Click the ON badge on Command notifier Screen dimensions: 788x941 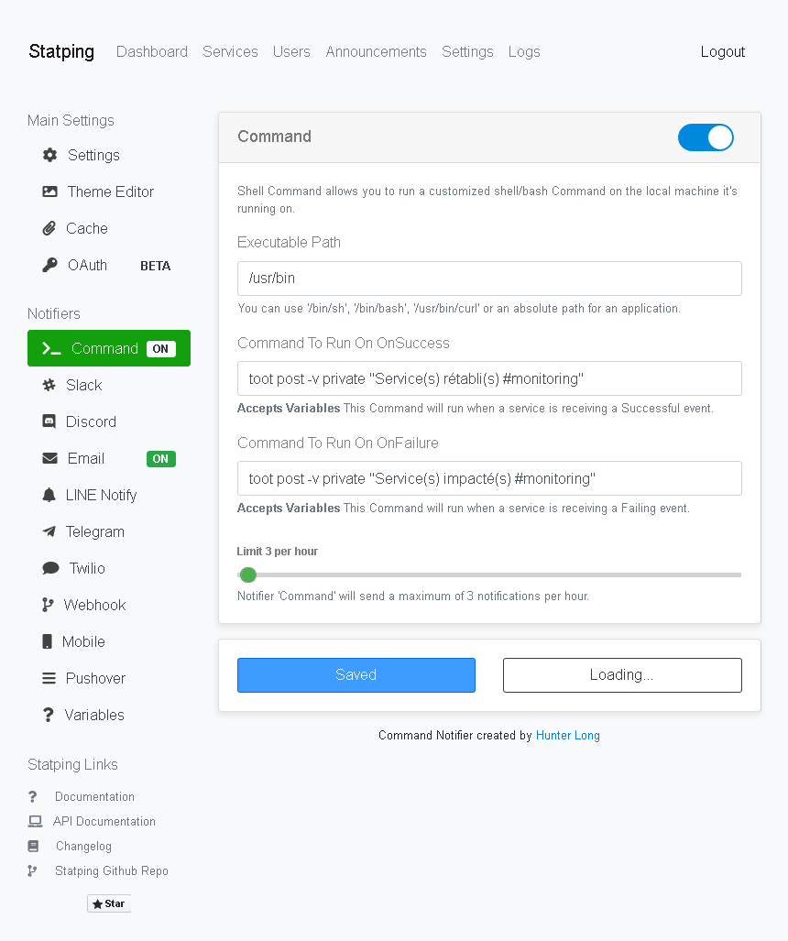(x=160, y=348)
